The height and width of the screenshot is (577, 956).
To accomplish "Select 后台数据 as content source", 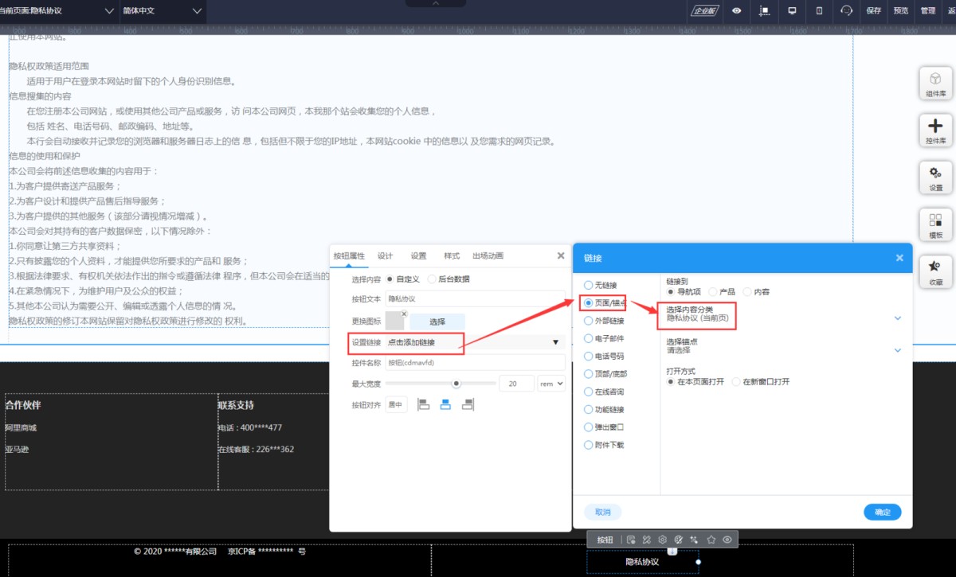I will [432, 279].
